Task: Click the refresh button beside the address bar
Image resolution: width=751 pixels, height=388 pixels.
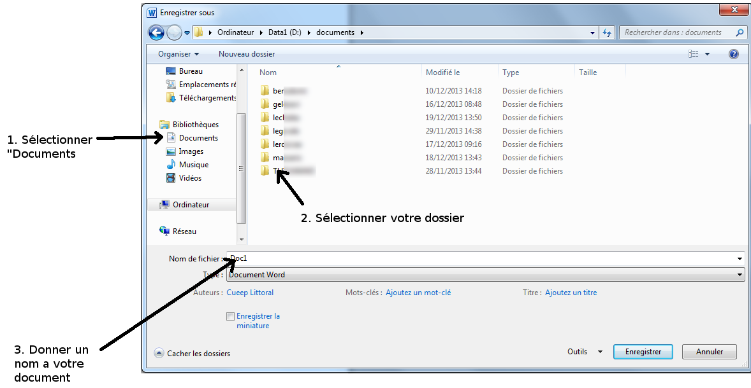Action: pyautogui.click(x=607, y=32)
